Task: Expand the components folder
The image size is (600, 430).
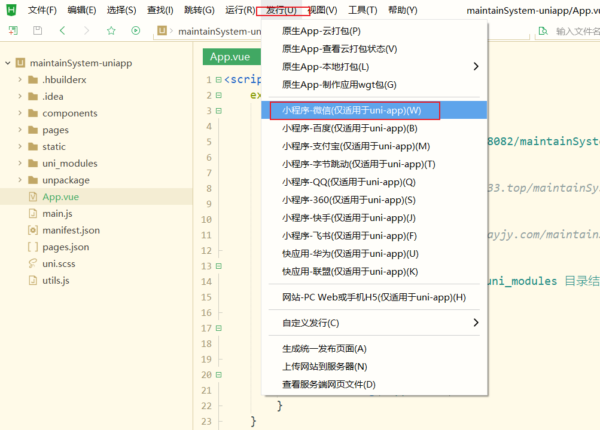Action: click(x=20, y=113)
